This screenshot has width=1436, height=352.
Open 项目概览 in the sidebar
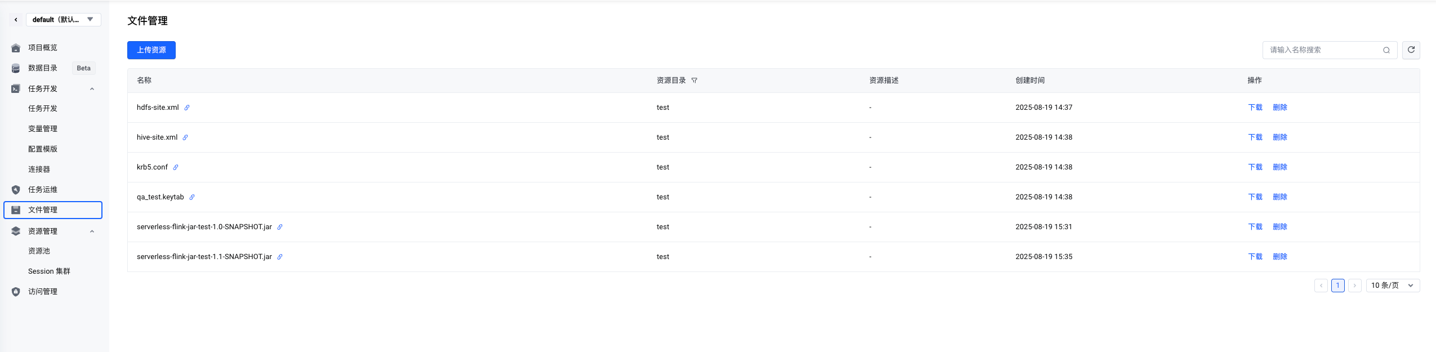tap(43, 48)
